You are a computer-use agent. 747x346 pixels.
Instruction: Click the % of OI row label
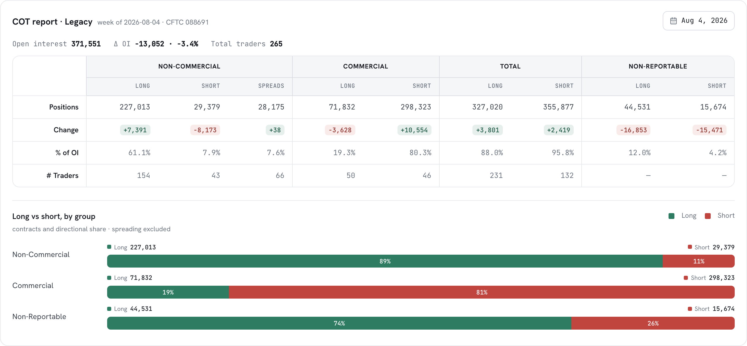click(67, 153)
